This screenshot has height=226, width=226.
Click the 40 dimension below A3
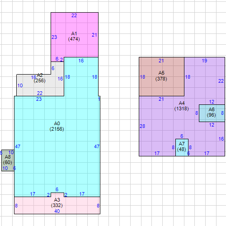[57, 211]
